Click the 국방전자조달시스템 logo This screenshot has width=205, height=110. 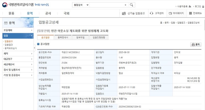click(18, 5)
